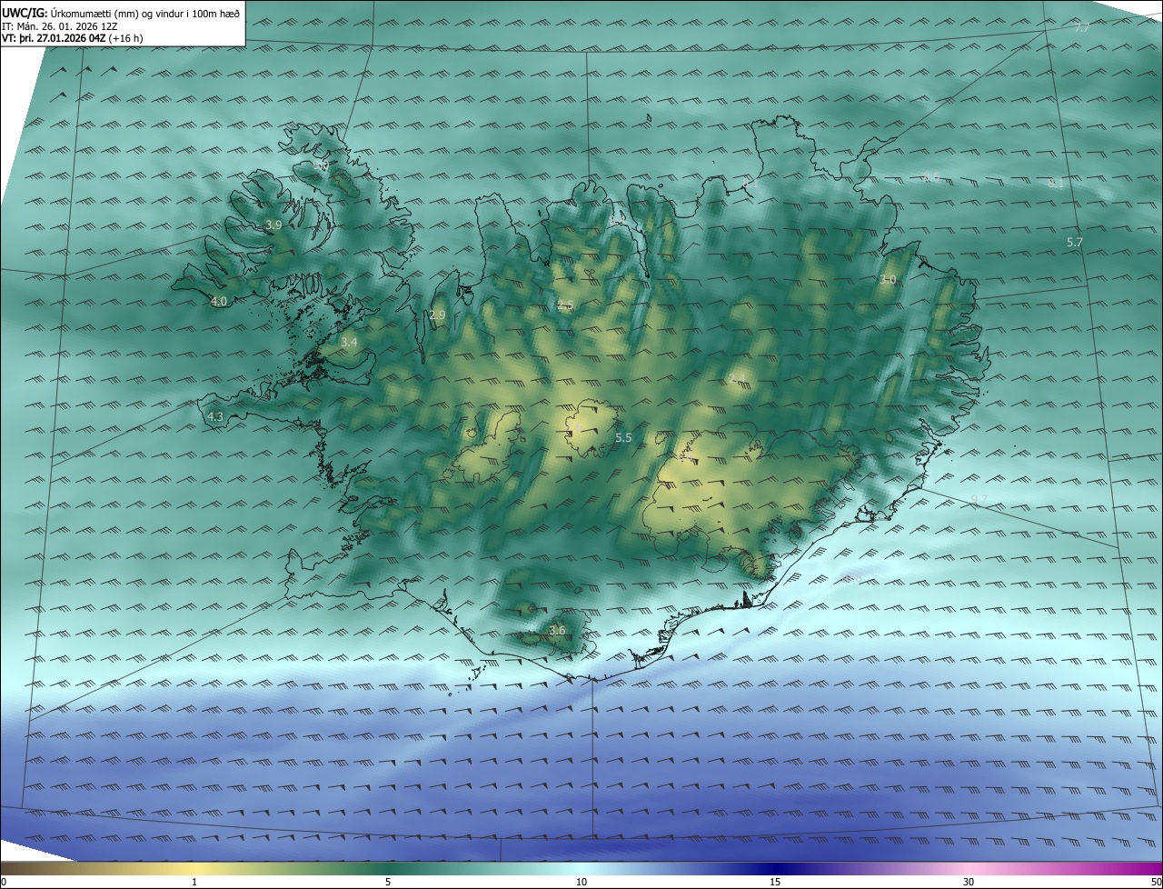
Task: Click the 5.5 value near the central glacier
Action: [623, 437]
